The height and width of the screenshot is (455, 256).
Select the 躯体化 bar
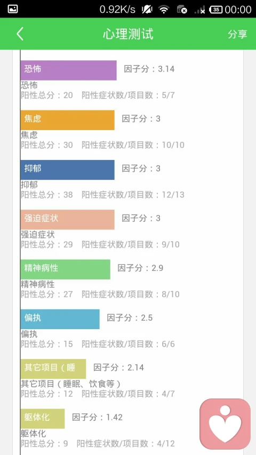tap(42, 419)
